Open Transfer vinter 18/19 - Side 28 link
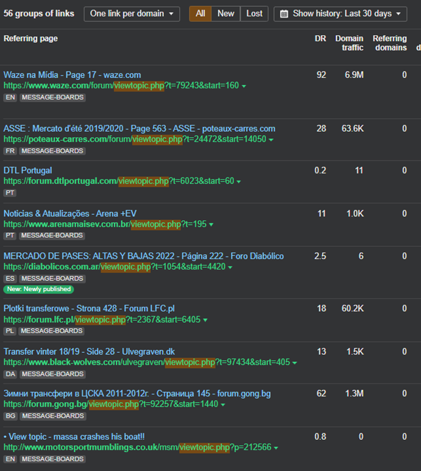Image resolution: width=421 pixels, height=471 pixels. [89, 351]
